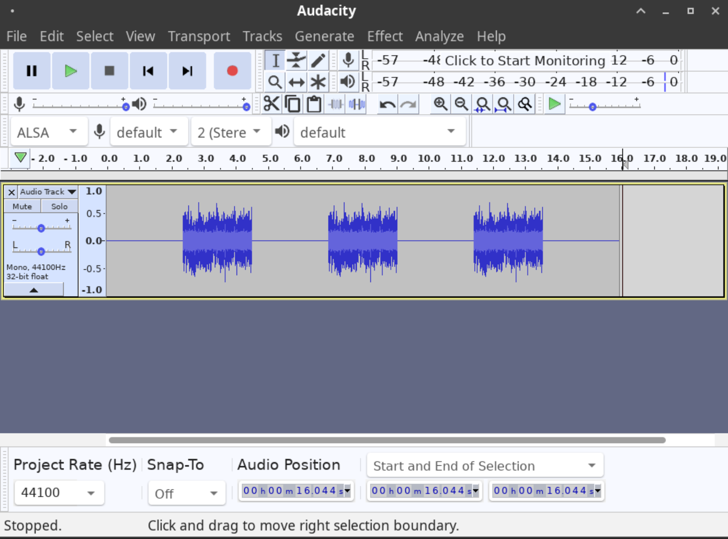The height and width of the screenshot is (539, 728).
Task: Click inside the second waveform burst
Action: coord(363,240)
